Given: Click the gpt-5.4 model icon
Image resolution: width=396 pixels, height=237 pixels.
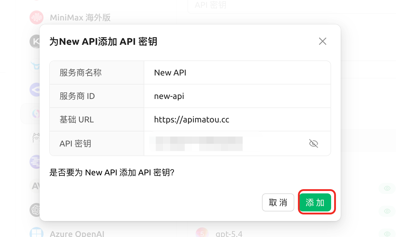Looking at the screenshot, I should pos(202,233).
